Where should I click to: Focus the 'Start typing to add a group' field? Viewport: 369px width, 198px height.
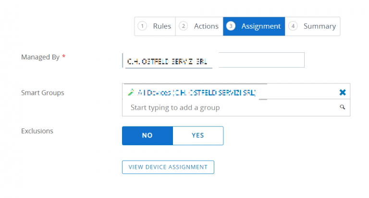[236, 107]
